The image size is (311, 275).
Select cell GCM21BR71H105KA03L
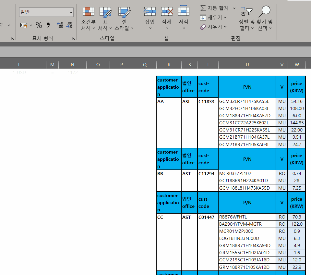pyautogui.click(x=247, y=144)
